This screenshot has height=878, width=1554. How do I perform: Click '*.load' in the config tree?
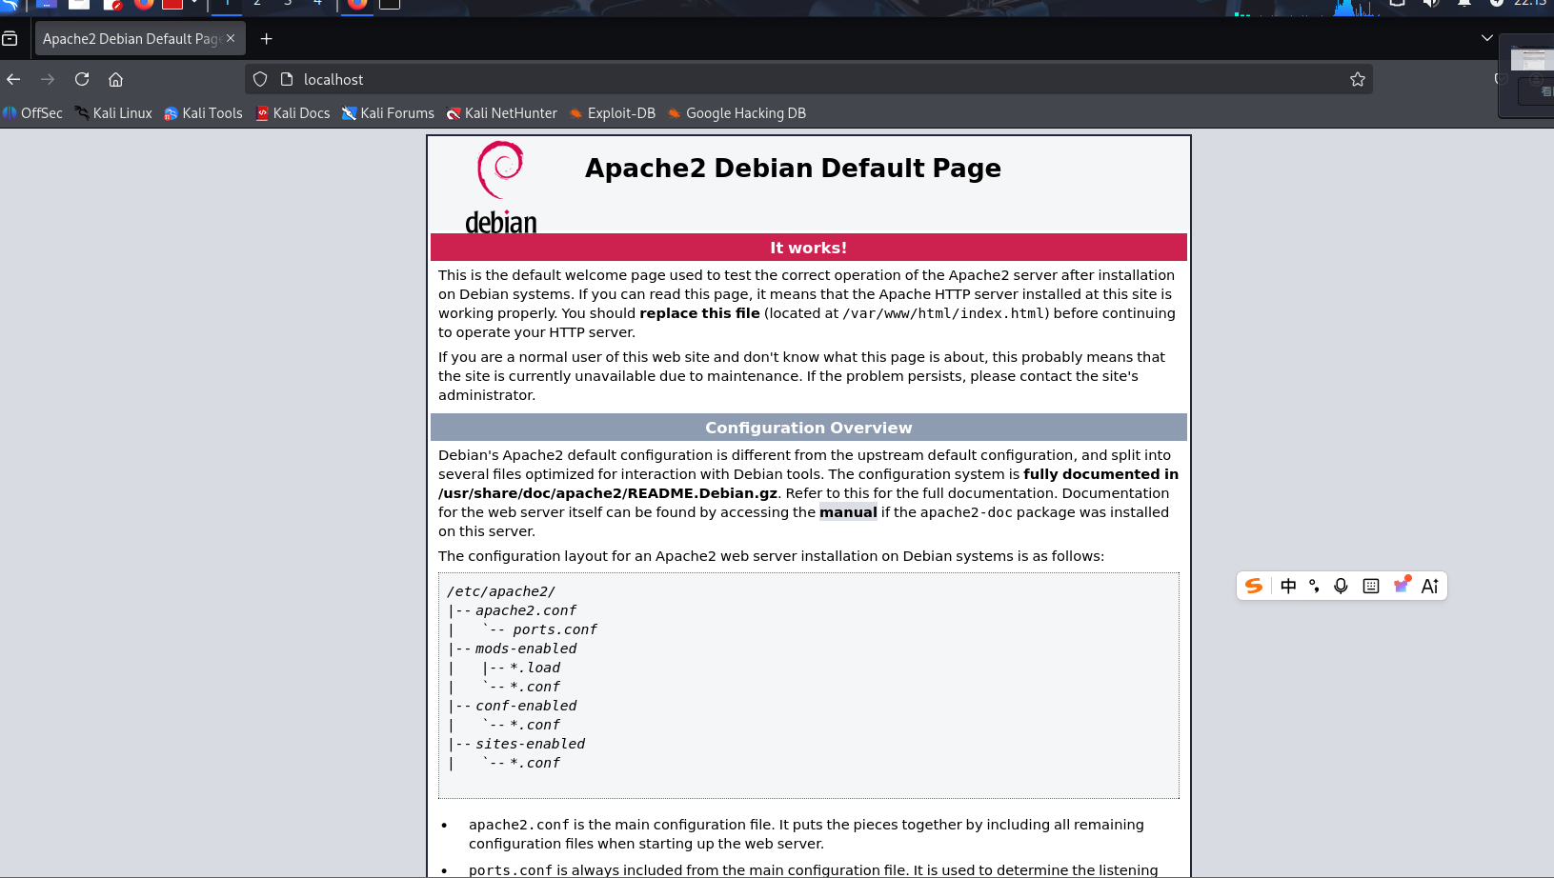point(535,668)
